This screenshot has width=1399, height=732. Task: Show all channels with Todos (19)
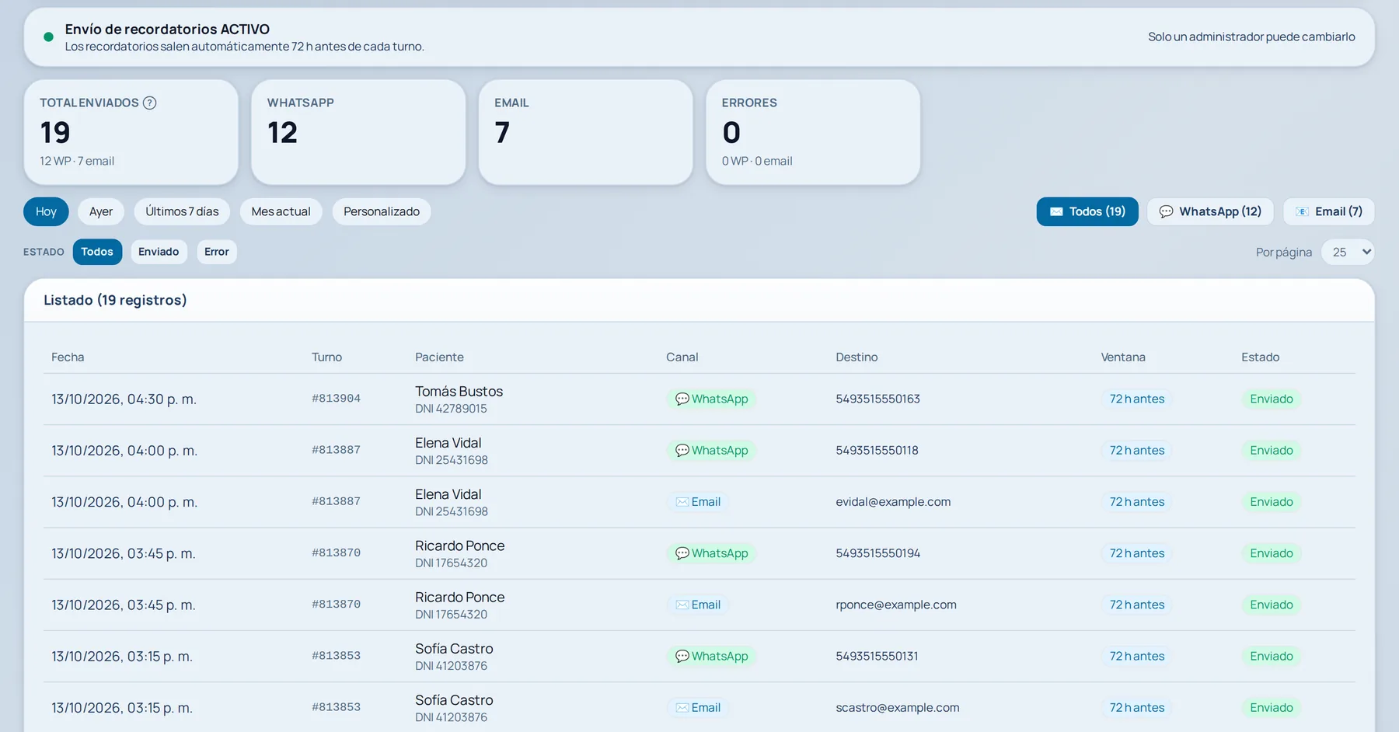pyautogui.click(x=1087, y=211)
